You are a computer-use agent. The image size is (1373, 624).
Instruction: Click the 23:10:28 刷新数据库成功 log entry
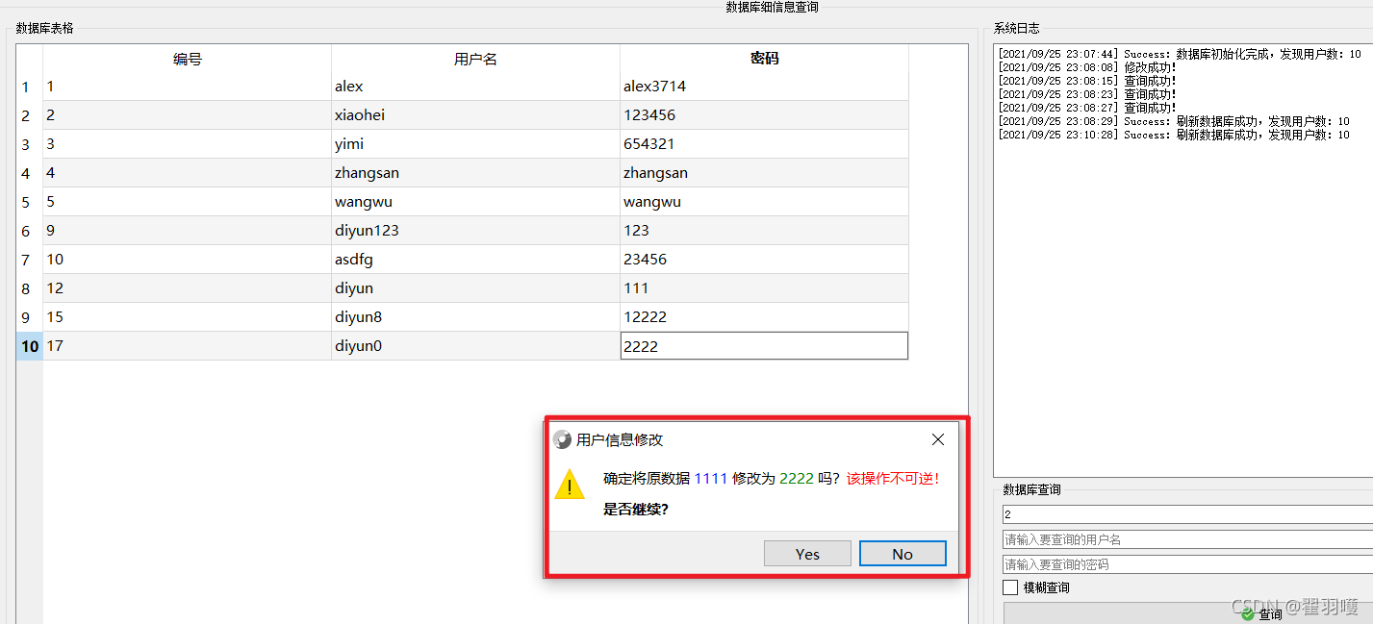(1174, 135)
